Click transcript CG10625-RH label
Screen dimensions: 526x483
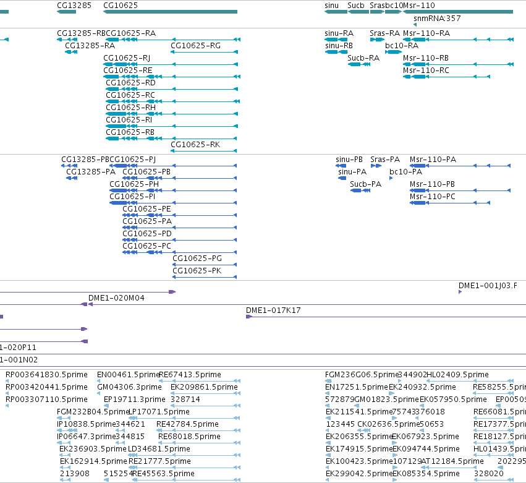pyautogui.click(x=130, y=108)
